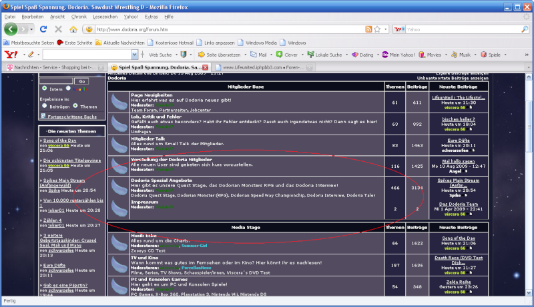This screenshot has height=307, width=534.
Task: Show more Yahoo toolbar items chevron
Action: pos(527,55)
